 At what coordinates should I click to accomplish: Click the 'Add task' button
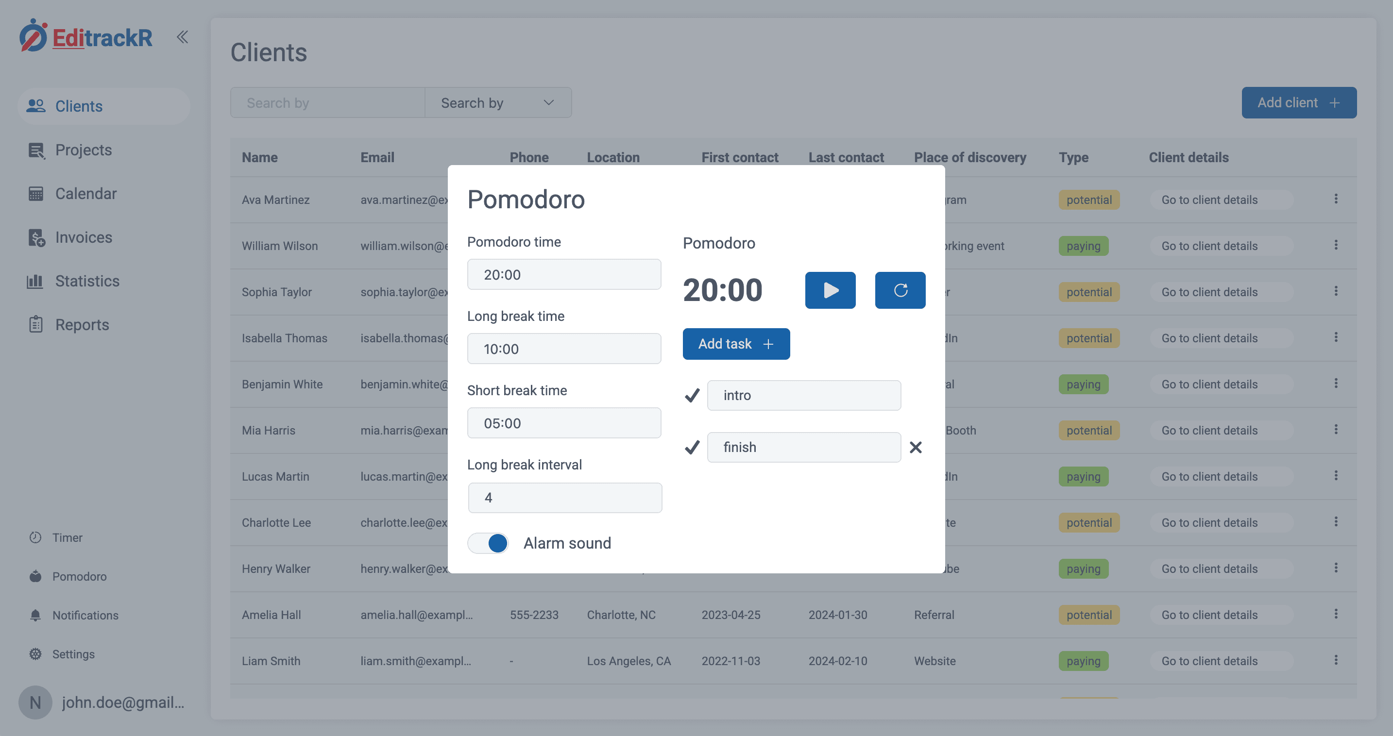point(735,344)
